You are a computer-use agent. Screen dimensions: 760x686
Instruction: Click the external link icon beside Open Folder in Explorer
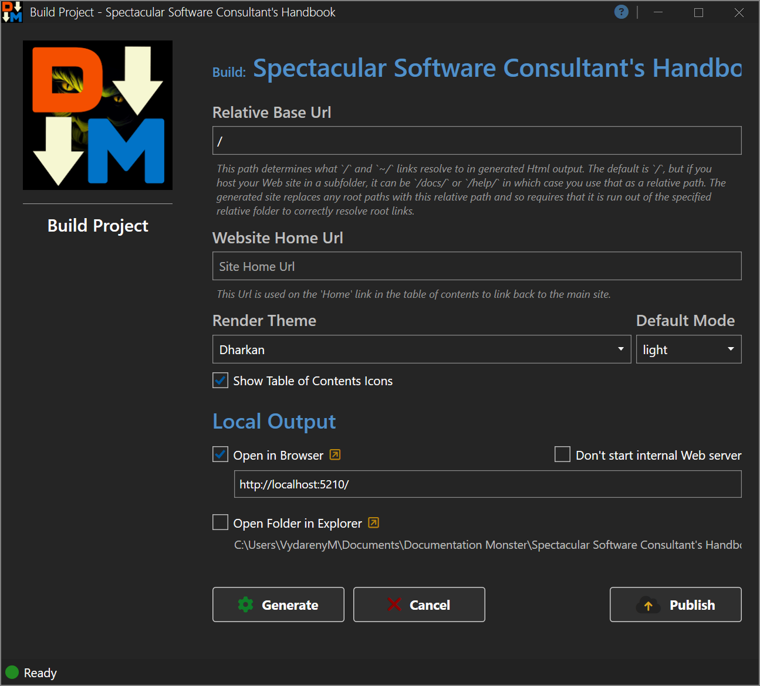point(373,523)
